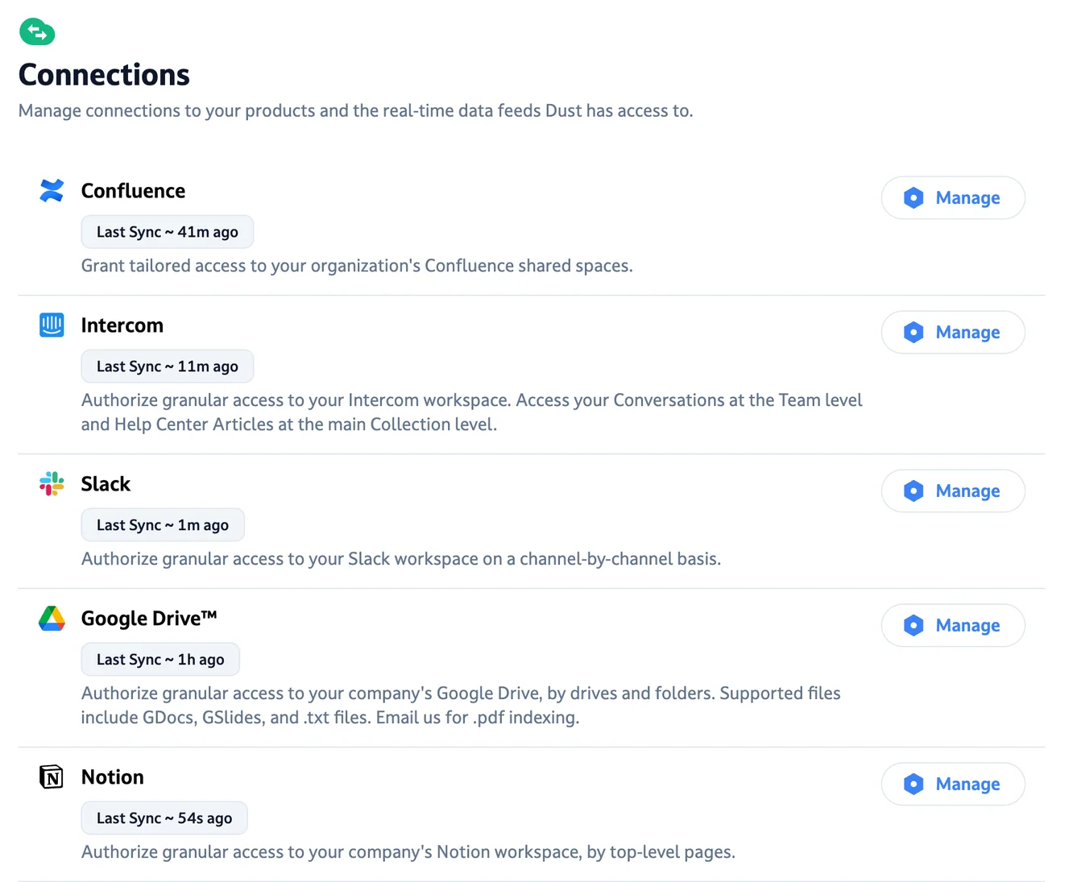
Task: Click Notion Last Sync 54s ago badge
Action: coord(164,818)
